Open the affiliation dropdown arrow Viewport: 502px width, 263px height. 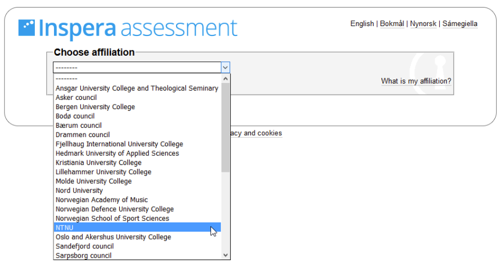tap(225, 67)
